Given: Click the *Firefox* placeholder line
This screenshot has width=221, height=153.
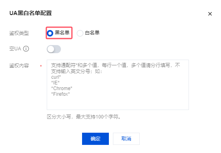Looking at the screenshot, I should tap(61, 94).
